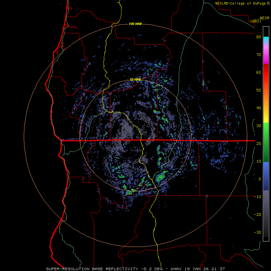Click the -10 value on the dBZ scale
Image resolution: width=271 pixels, height=271 pixels.
257,197
